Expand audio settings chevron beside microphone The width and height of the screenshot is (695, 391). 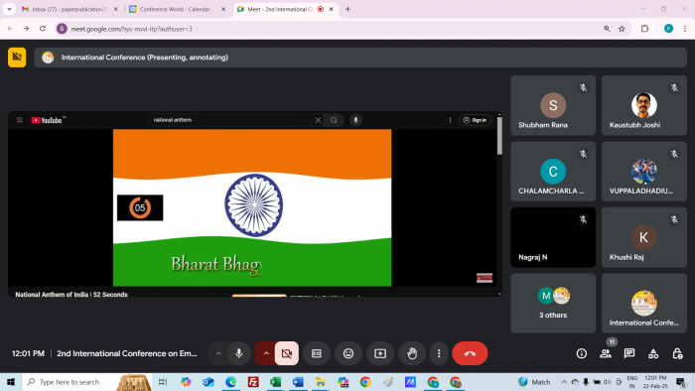pos(218,353)
